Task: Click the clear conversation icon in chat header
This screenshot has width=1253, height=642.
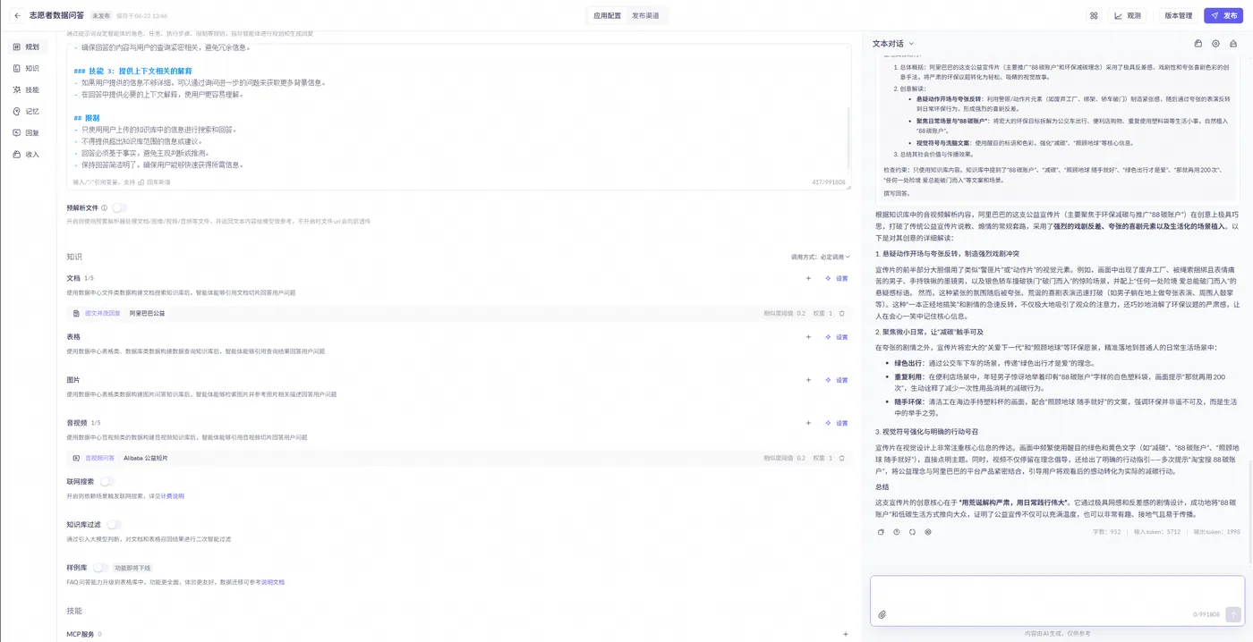Action: (1233, 43)
